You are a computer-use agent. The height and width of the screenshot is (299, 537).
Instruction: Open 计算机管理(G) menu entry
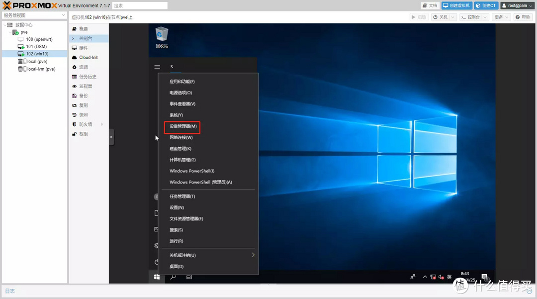coord(182,160)
